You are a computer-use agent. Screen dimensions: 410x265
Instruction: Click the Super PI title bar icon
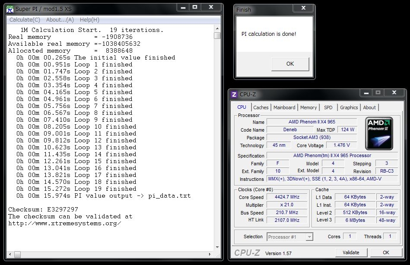(9, 8)
